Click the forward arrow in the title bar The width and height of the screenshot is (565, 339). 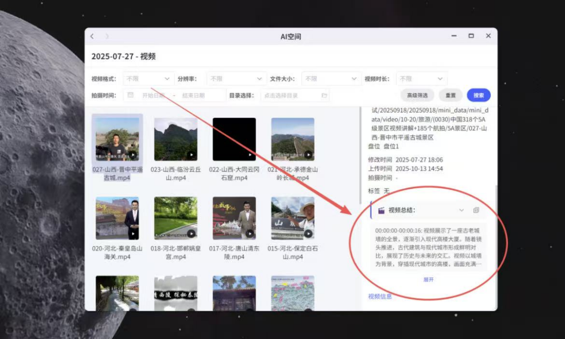click(x=107, y=36)
